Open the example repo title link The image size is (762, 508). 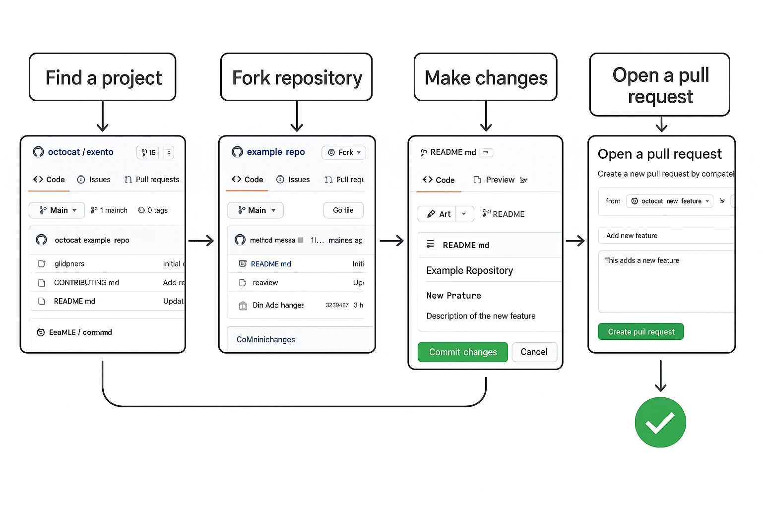tap(276, 152)
